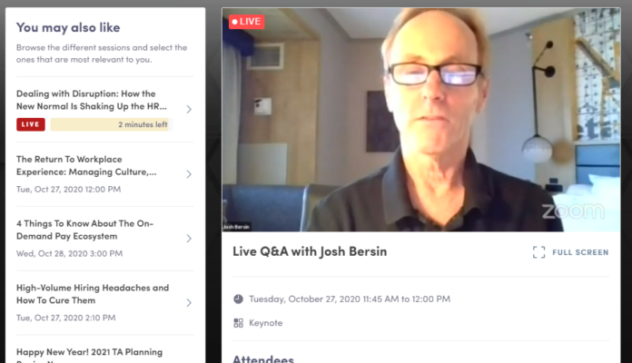
Task: Open The Return To Workplace Experience title
Action: point(86,165)
